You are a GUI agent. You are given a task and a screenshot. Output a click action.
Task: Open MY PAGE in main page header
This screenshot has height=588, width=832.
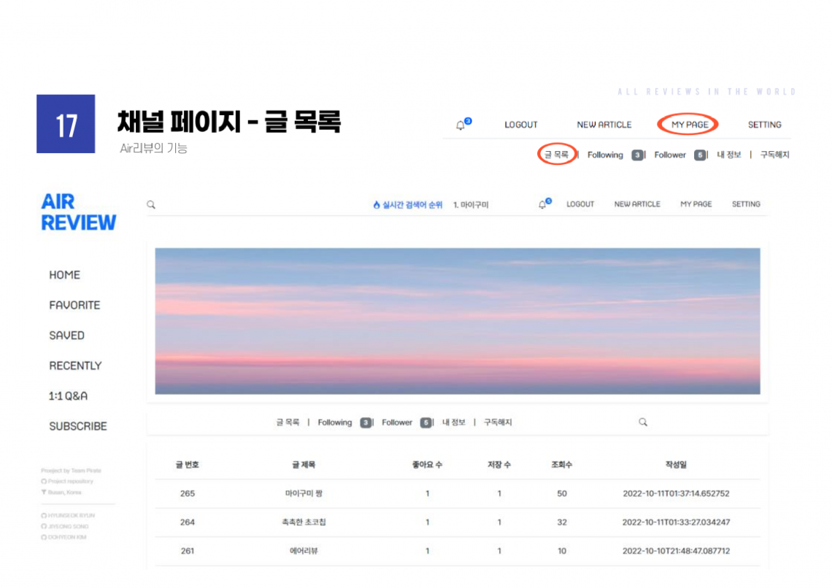click(x=696, y=204)
